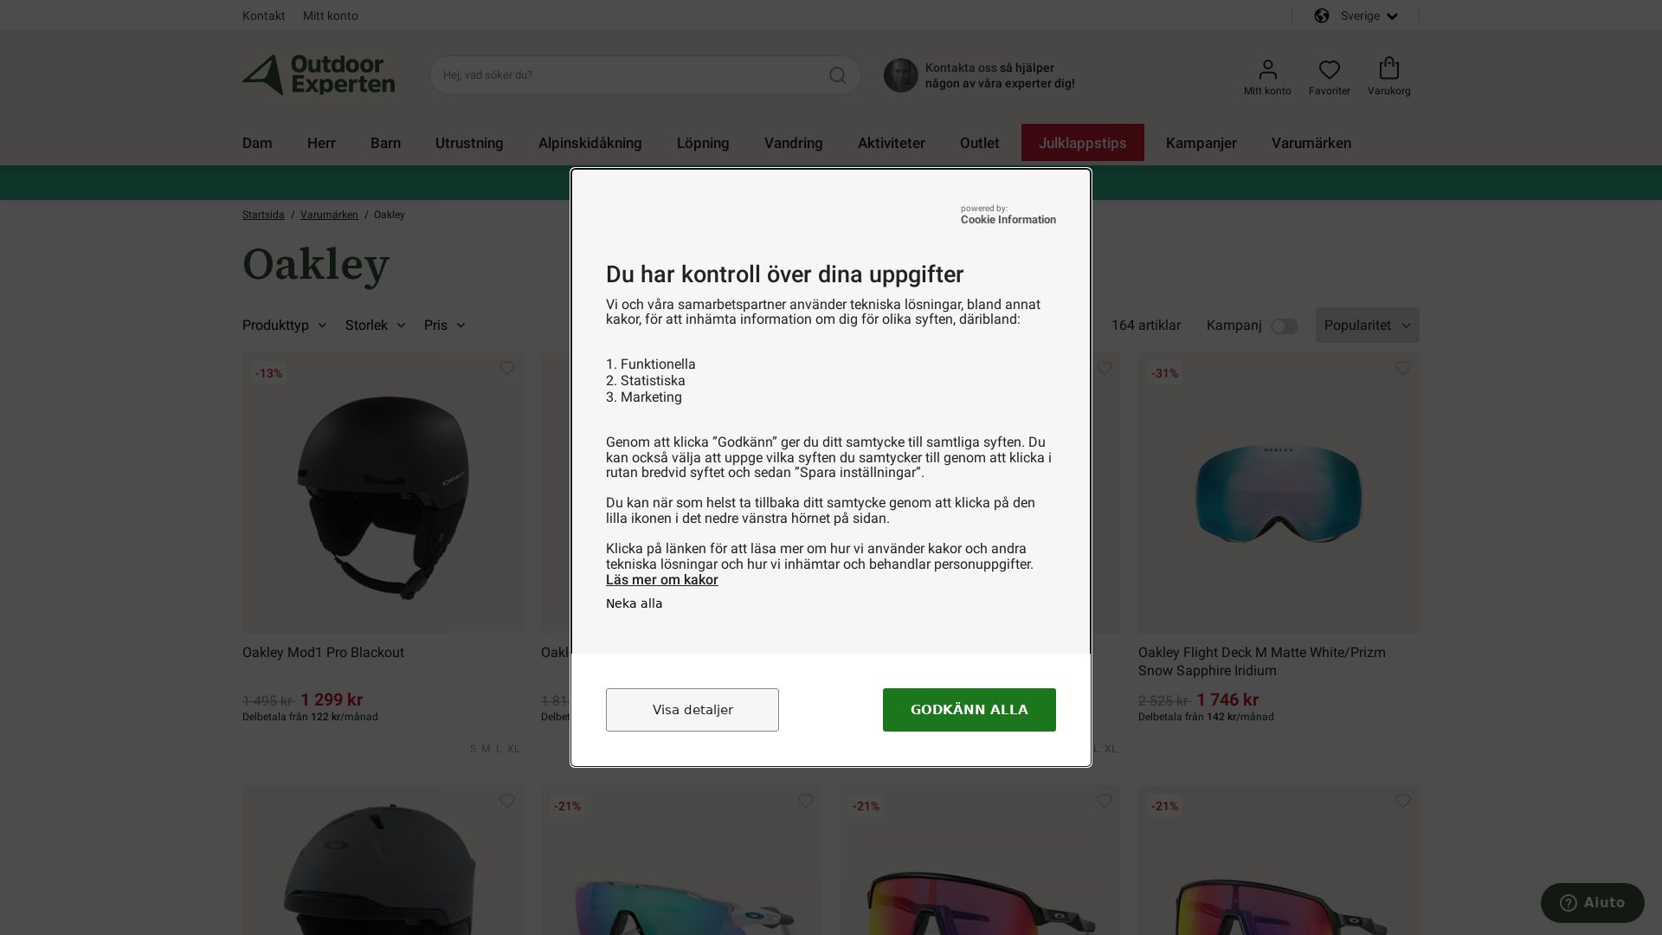The image size is (1662, 935).
Task: Open the Läs mer om kakor link
Action: [662, 580]
